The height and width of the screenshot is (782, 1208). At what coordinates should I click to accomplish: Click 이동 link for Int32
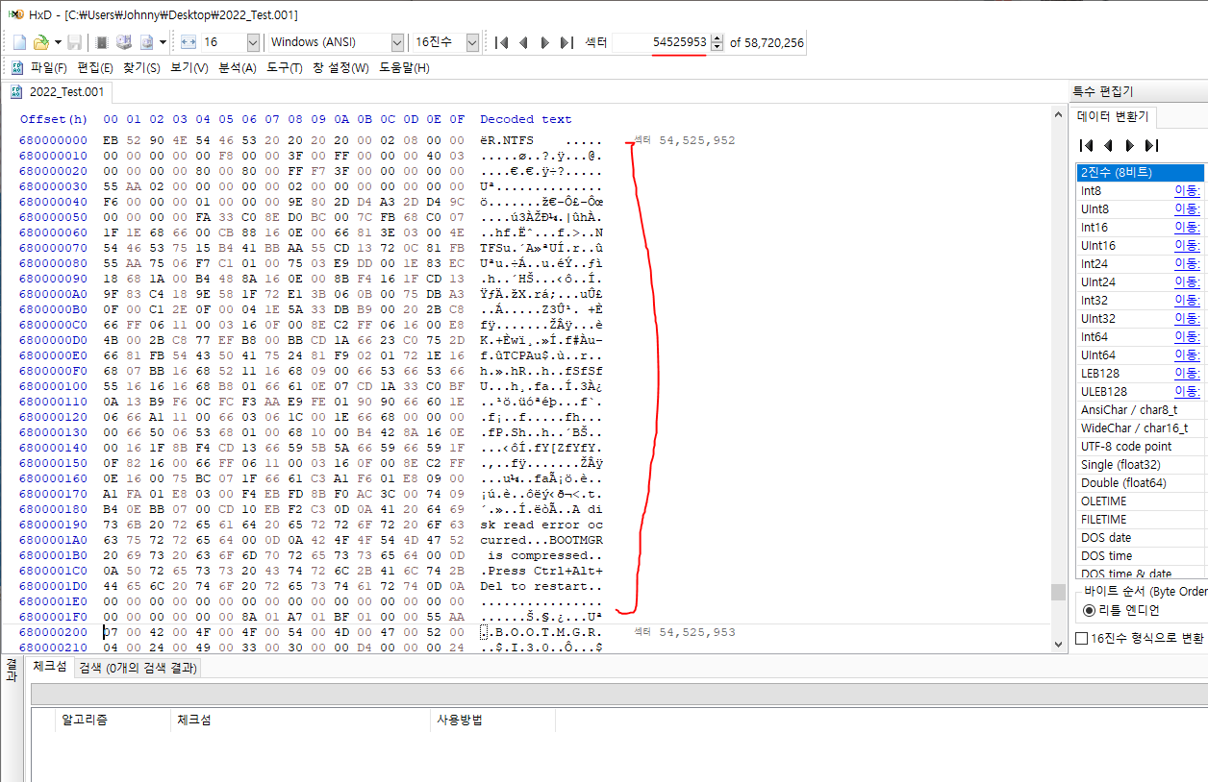pos(1188,300)
